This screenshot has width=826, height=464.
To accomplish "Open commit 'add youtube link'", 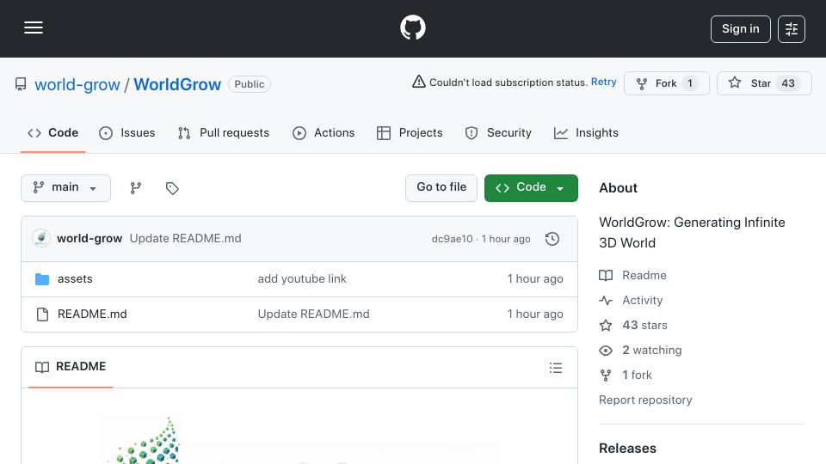I will pos(302,278).
